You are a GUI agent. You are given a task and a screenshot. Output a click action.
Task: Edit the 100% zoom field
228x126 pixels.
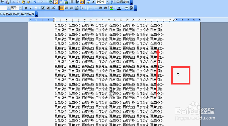[101, 2]
